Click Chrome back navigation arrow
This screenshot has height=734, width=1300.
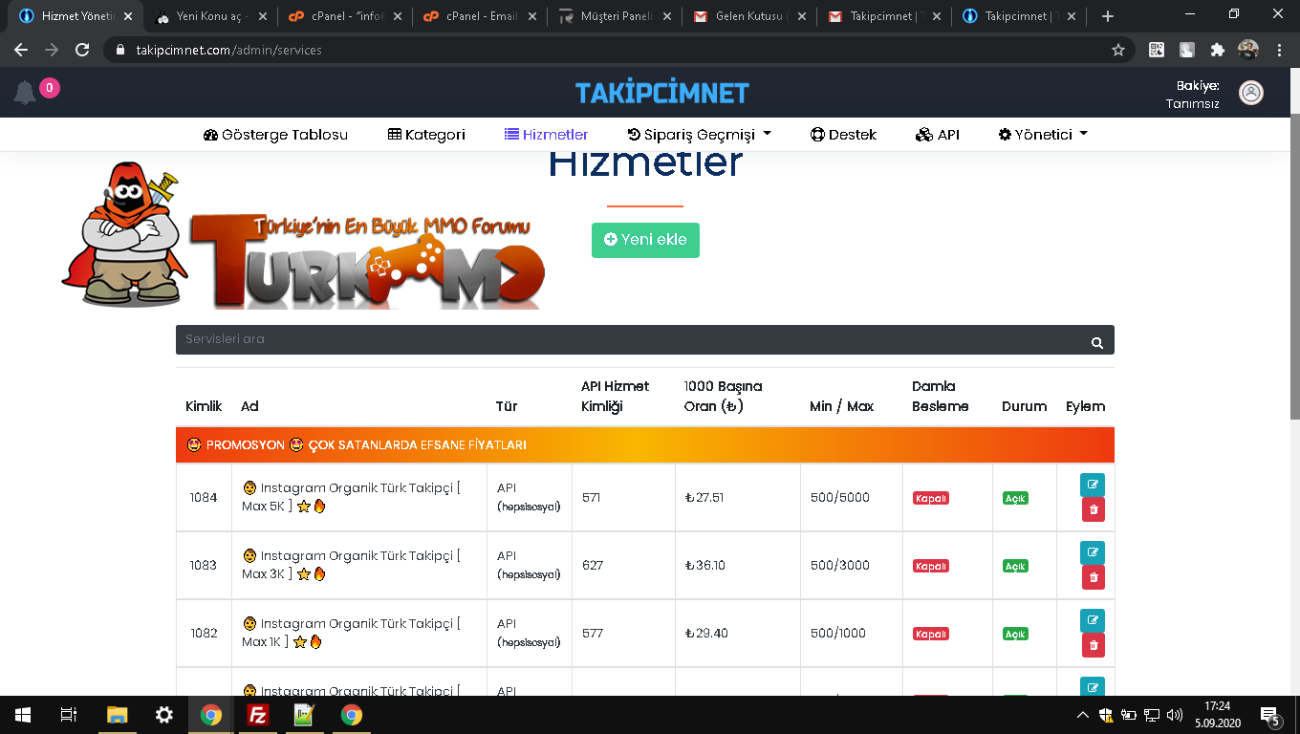click(x=21, y=50)
